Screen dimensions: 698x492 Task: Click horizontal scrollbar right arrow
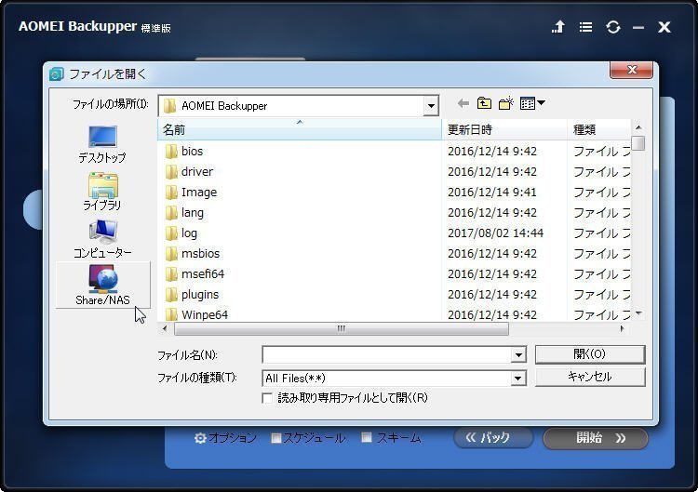(x=623, y=328)
